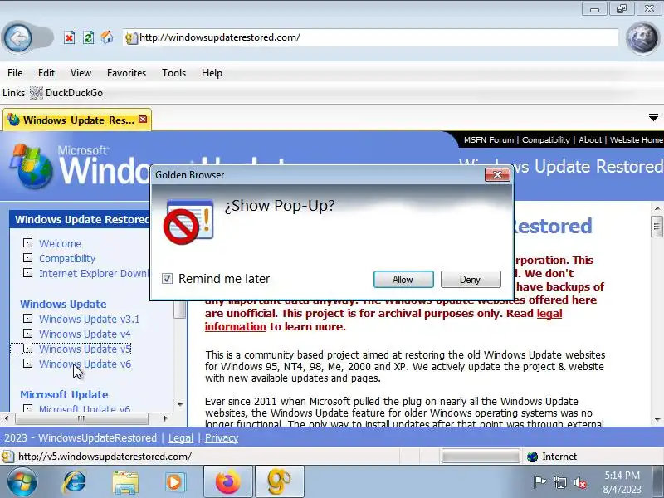The height and width of the screenshot is (498, 664).
Task: Click the box beside Windows Update v3.1
Action: (27, 319)
